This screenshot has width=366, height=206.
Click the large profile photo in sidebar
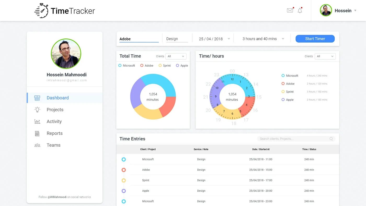[66, 54]
